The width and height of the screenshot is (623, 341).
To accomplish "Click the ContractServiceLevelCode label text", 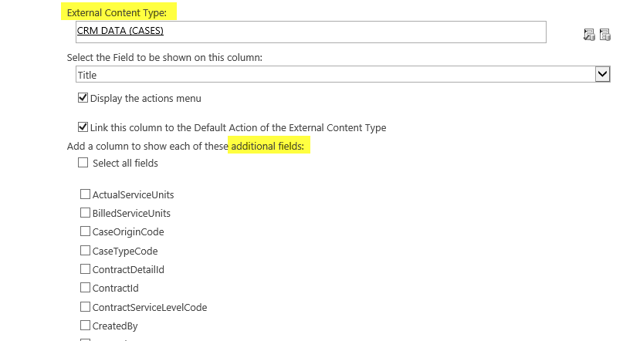I will 150,307.
